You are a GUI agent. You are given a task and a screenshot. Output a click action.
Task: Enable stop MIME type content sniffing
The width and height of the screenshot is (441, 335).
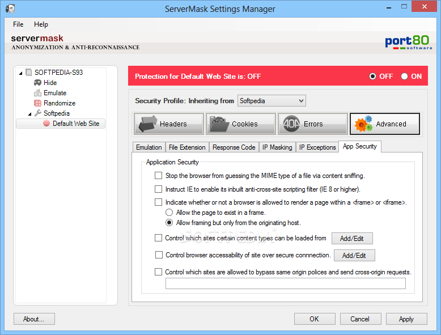point(158,176)
